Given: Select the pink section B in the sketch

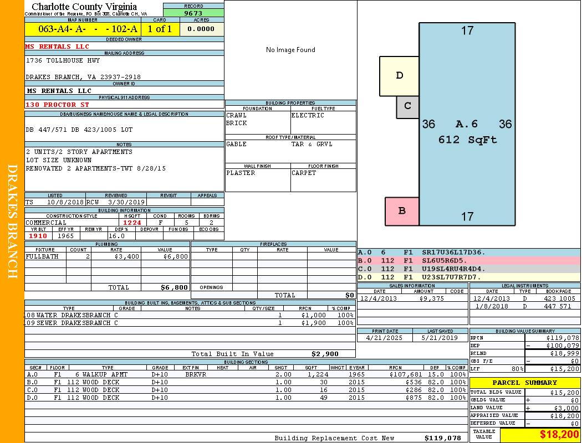Looking at the screenshot, I should (402, 211).
